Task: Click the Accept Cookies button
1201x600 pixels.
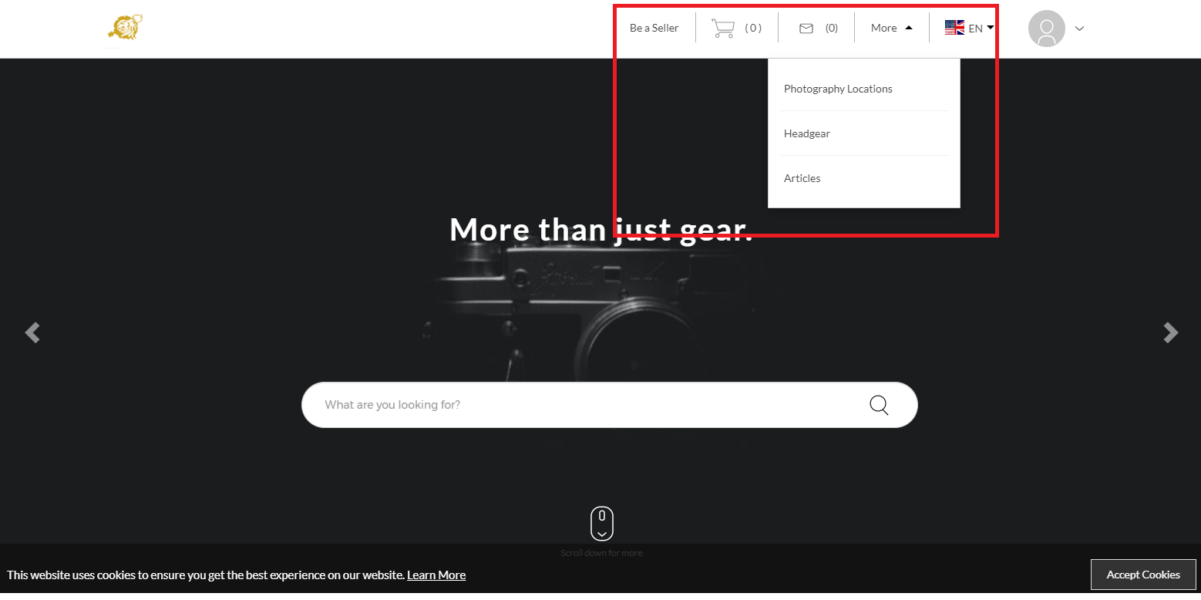Action: pyautogui.click(x=1142, y=575)
